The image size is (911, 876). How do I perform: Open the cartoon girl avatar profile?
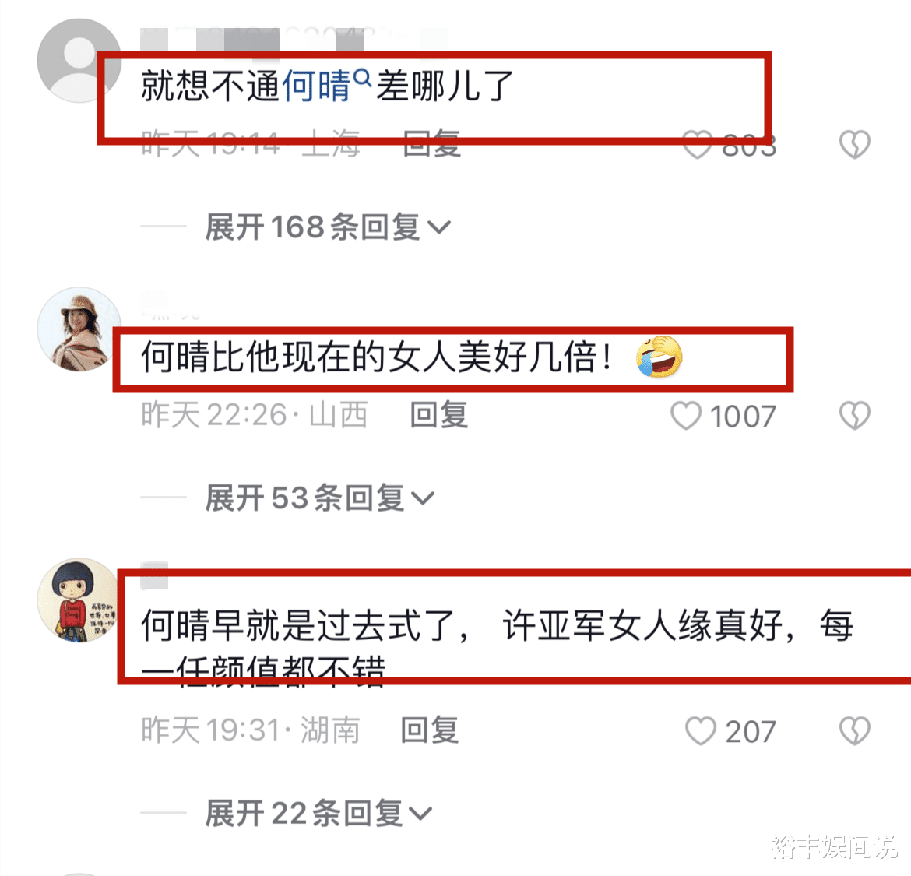coord(79,600)
